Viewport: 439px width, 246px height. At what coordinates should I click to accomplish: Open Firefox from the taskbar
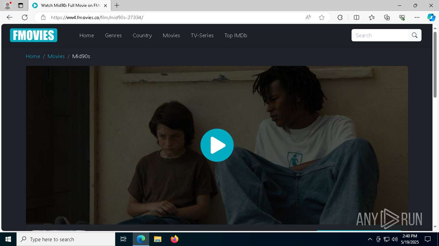(175, 239)
